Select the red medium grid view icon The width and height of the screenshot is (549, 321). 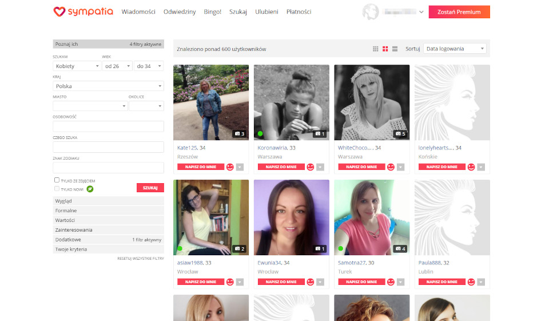coord(385,49)
